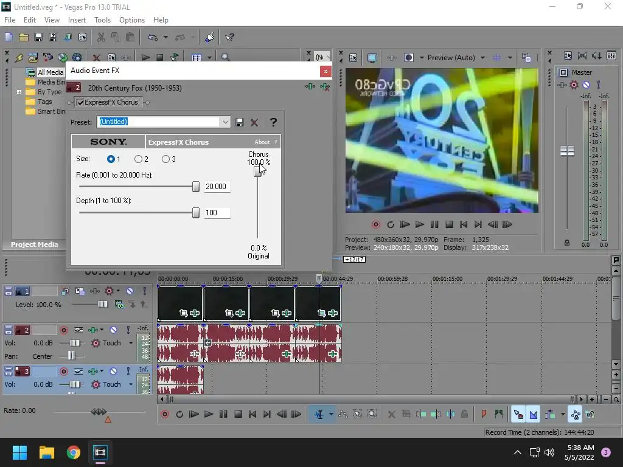
Task: Open the Preset dropdown list
Action: (225, 122)
